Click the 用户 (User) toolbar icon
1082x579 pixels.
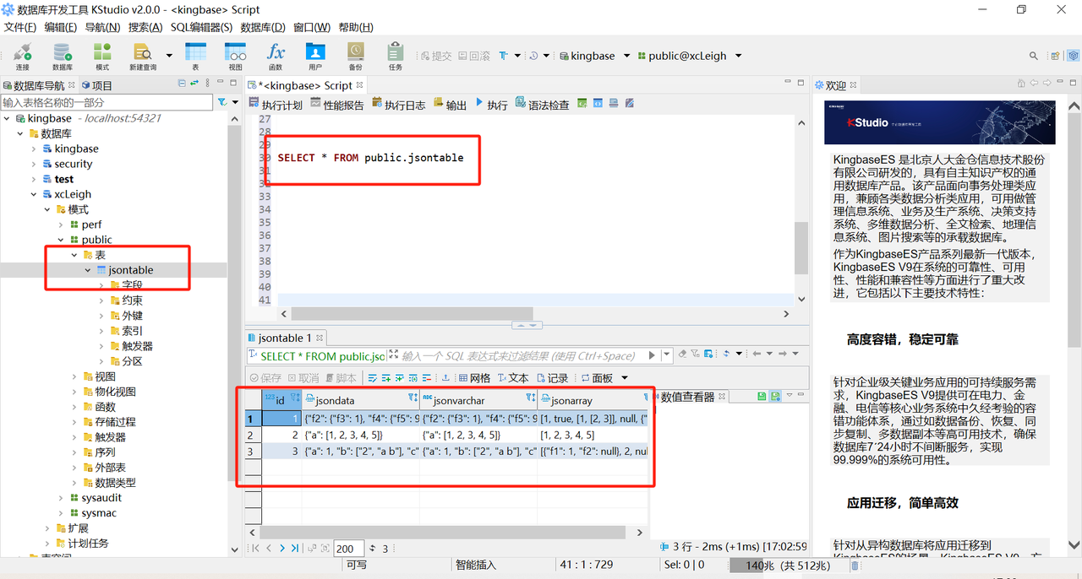coord(315,57)
